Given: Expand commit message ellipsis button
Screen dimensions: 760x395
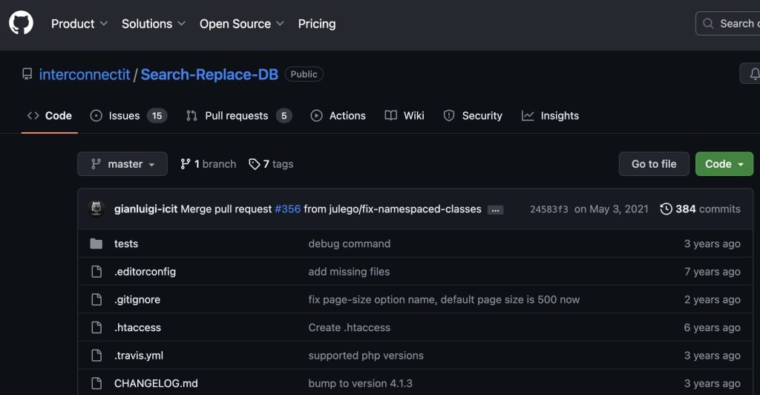Looking at the screenshot, I should click(x=495, y=210).
